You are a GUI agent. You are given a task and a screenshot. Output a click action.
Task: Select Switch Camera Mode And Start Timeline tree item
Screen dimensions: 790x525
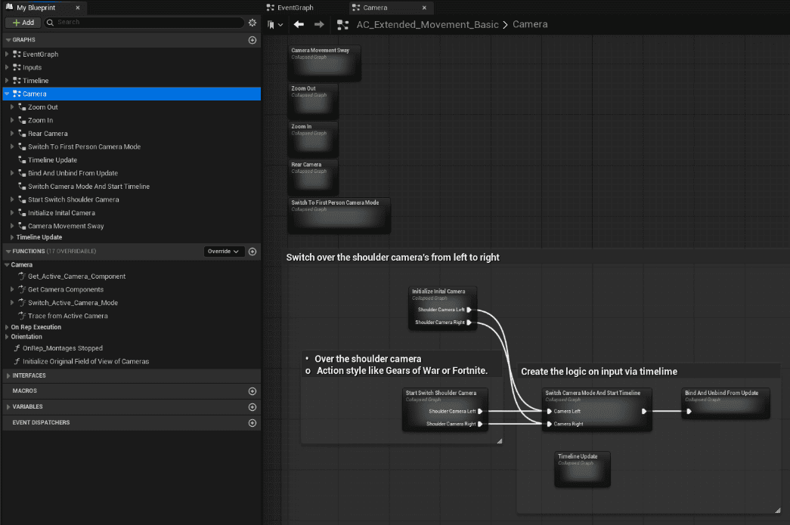(x=88, y=187)
